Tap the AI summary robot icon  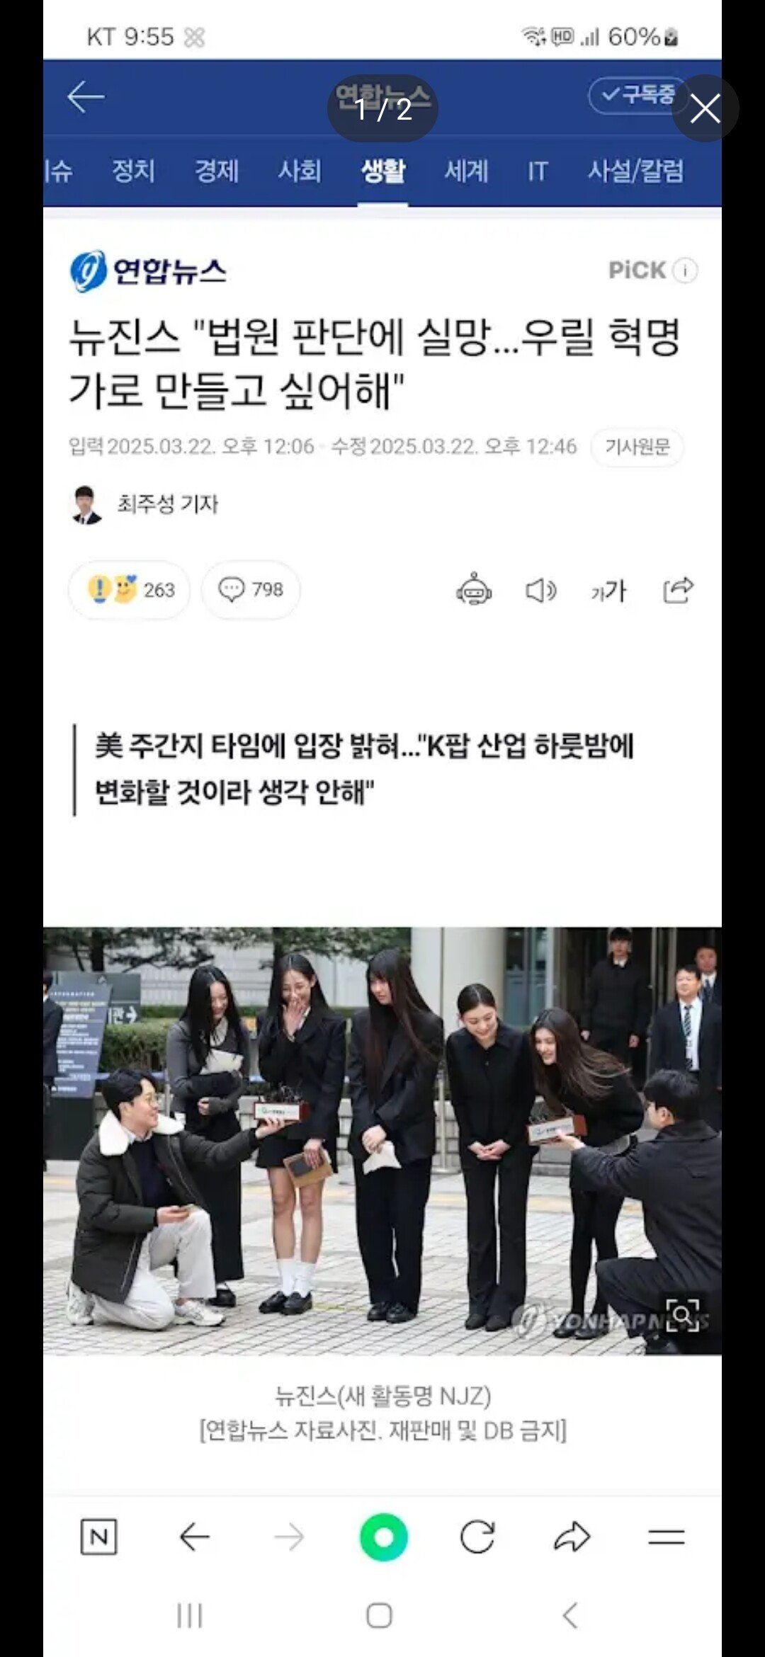(x=474, y=589)
